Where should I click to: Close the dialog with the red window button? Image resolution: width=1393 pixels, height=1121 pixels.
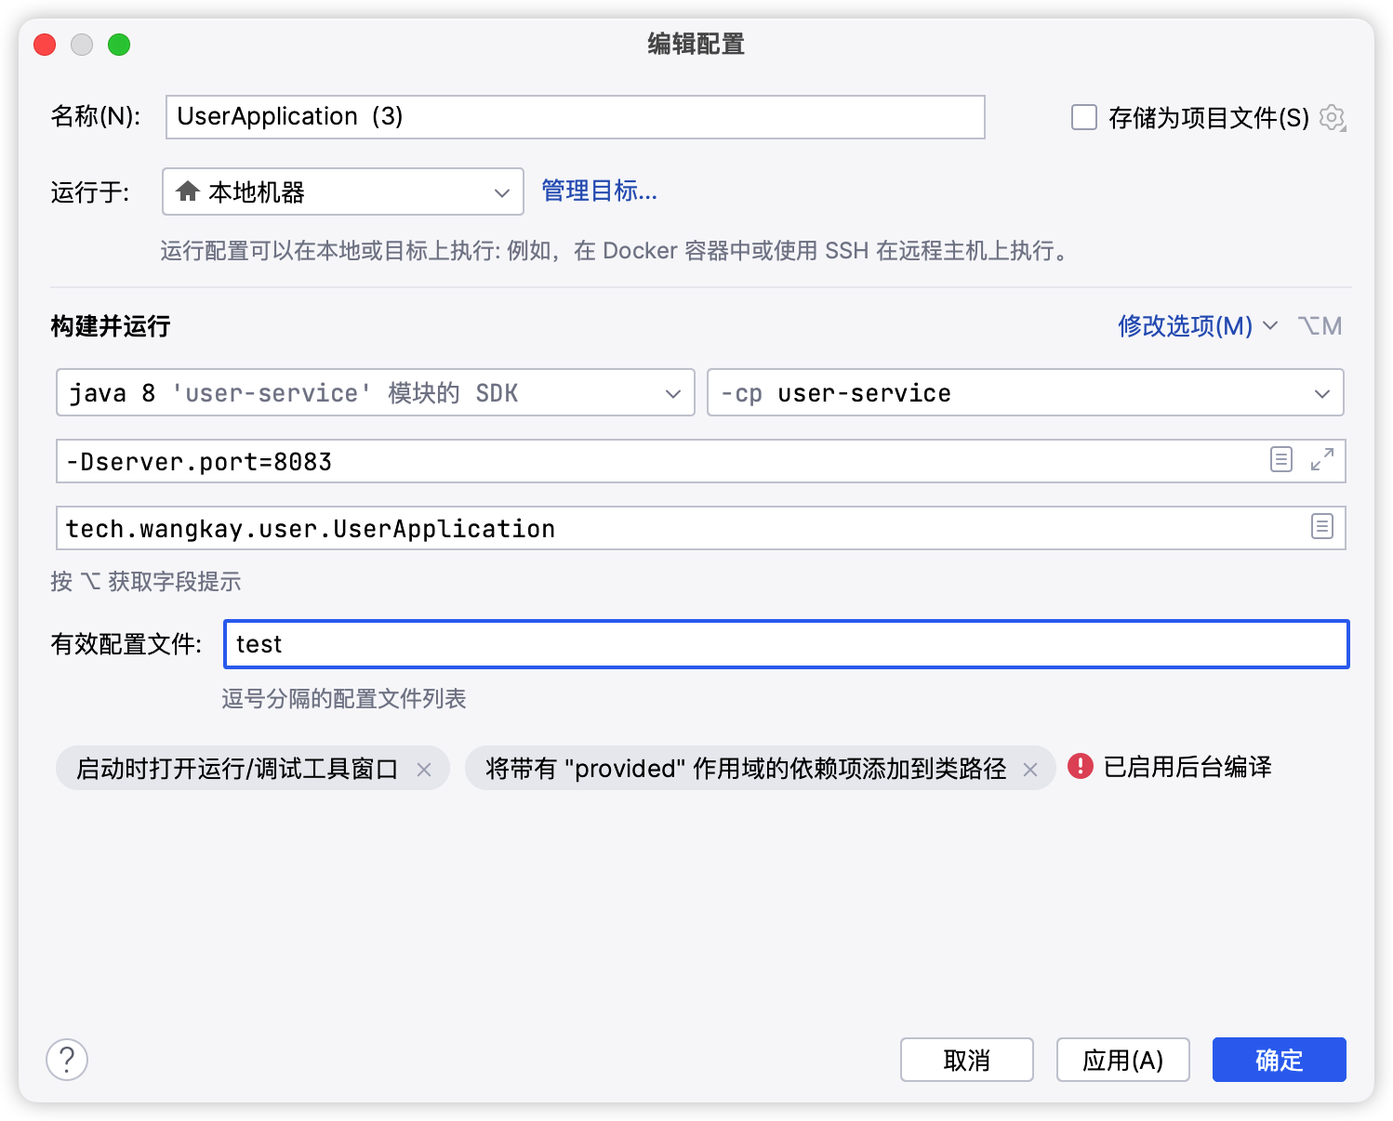(45, 45)
